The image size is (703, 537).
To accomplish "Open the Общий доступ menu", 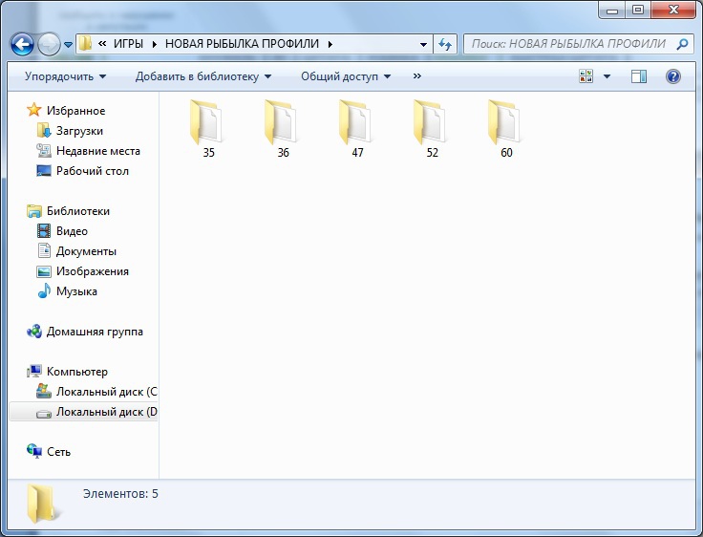I will pos(346,76).
